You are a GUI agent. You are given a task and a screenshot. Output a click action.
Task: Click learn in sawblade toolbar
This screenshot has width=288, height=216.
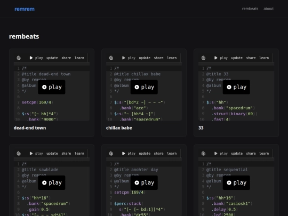[79, 154]
